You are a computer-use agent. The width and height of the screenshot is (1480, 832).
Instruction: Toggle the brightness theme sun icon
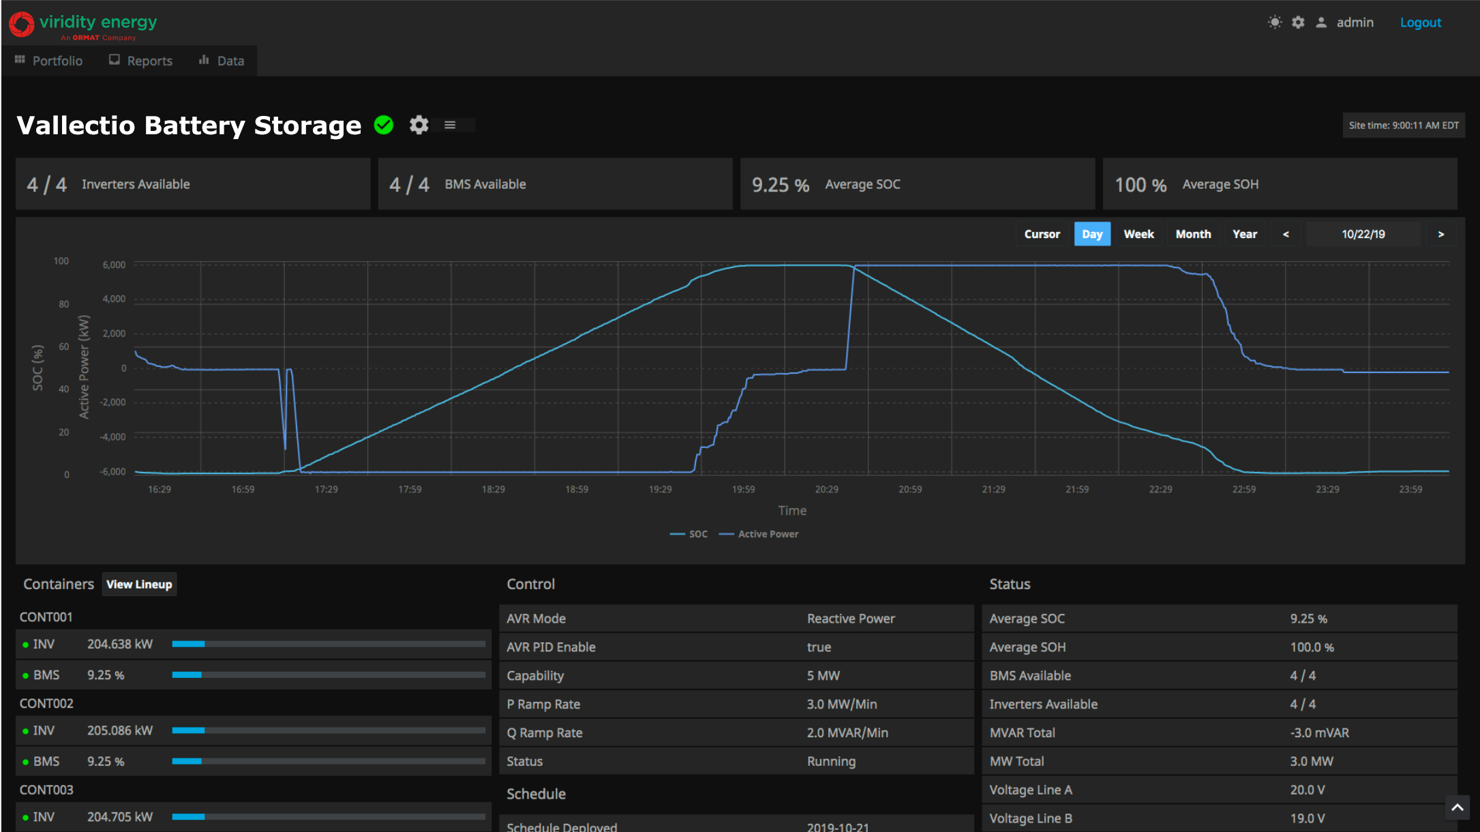(1274, 23)
